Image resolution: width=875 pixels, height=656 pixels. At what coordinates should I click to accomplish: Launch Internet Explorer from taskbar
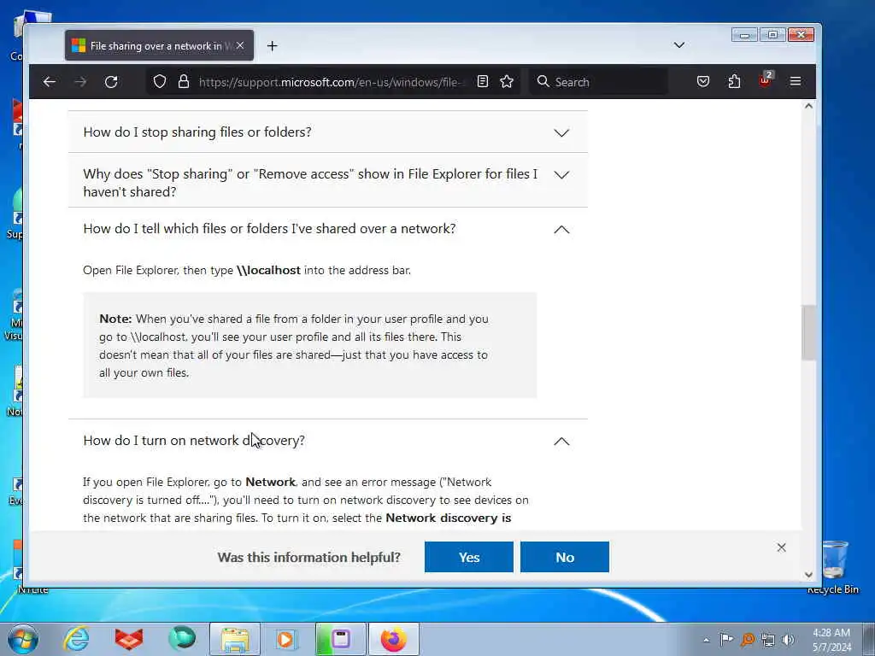(x=76, y=639)
